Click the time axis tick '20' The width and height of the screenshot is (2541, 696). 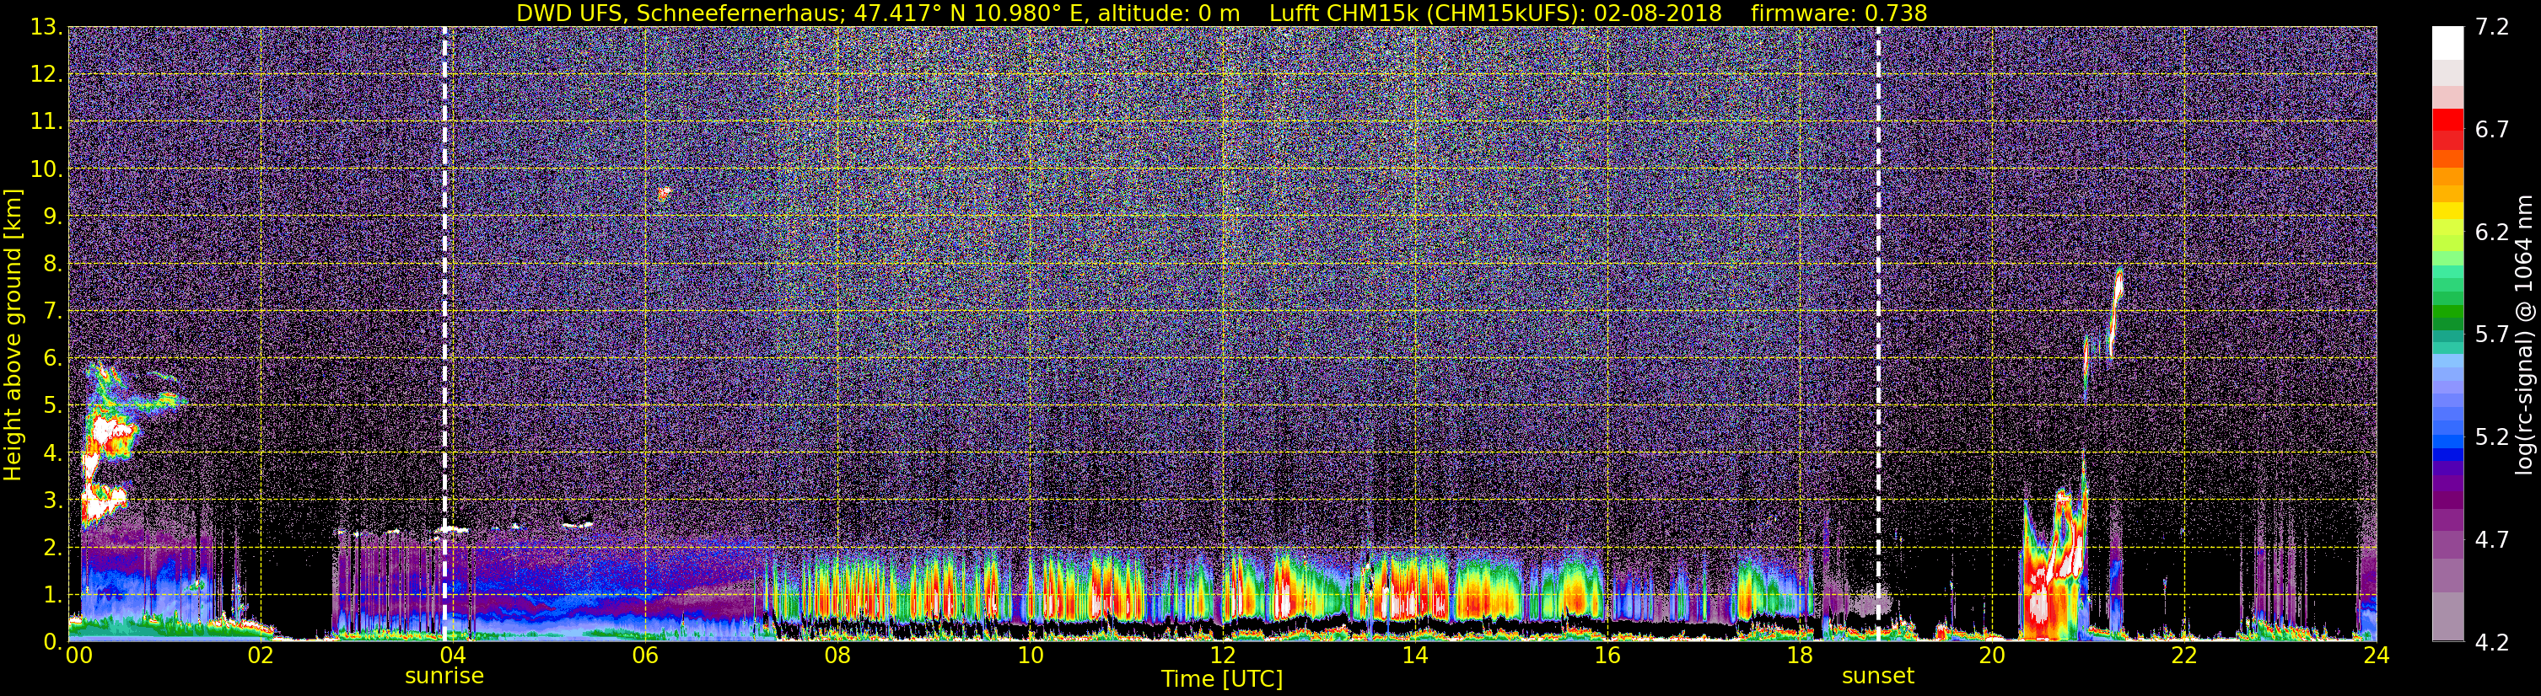click(x=1992, y=656)
